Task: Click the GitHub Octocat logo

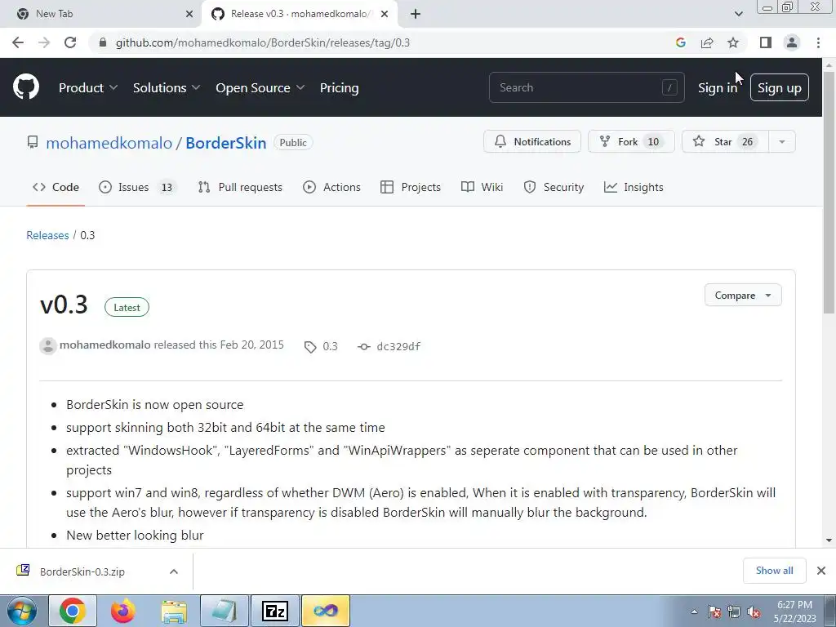Action: 26,87
